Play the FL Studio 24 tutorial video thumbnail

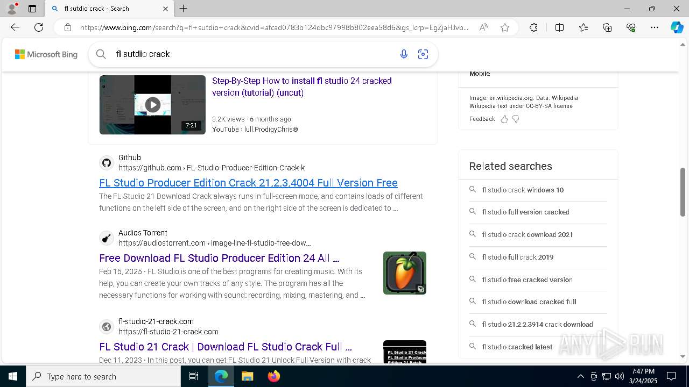pyautogui.click(x=152, y=105)
